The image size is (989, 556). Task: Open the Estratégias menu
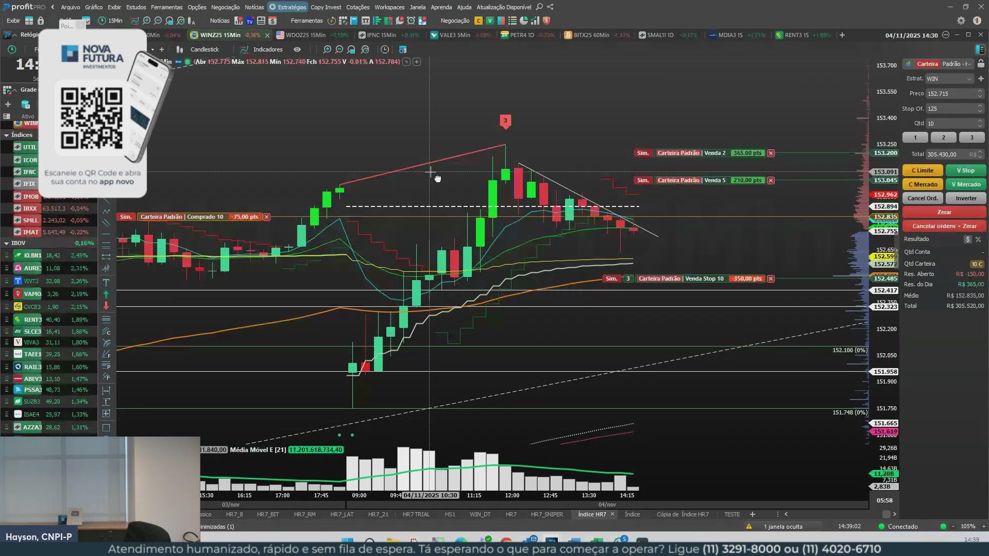point(287,7)
